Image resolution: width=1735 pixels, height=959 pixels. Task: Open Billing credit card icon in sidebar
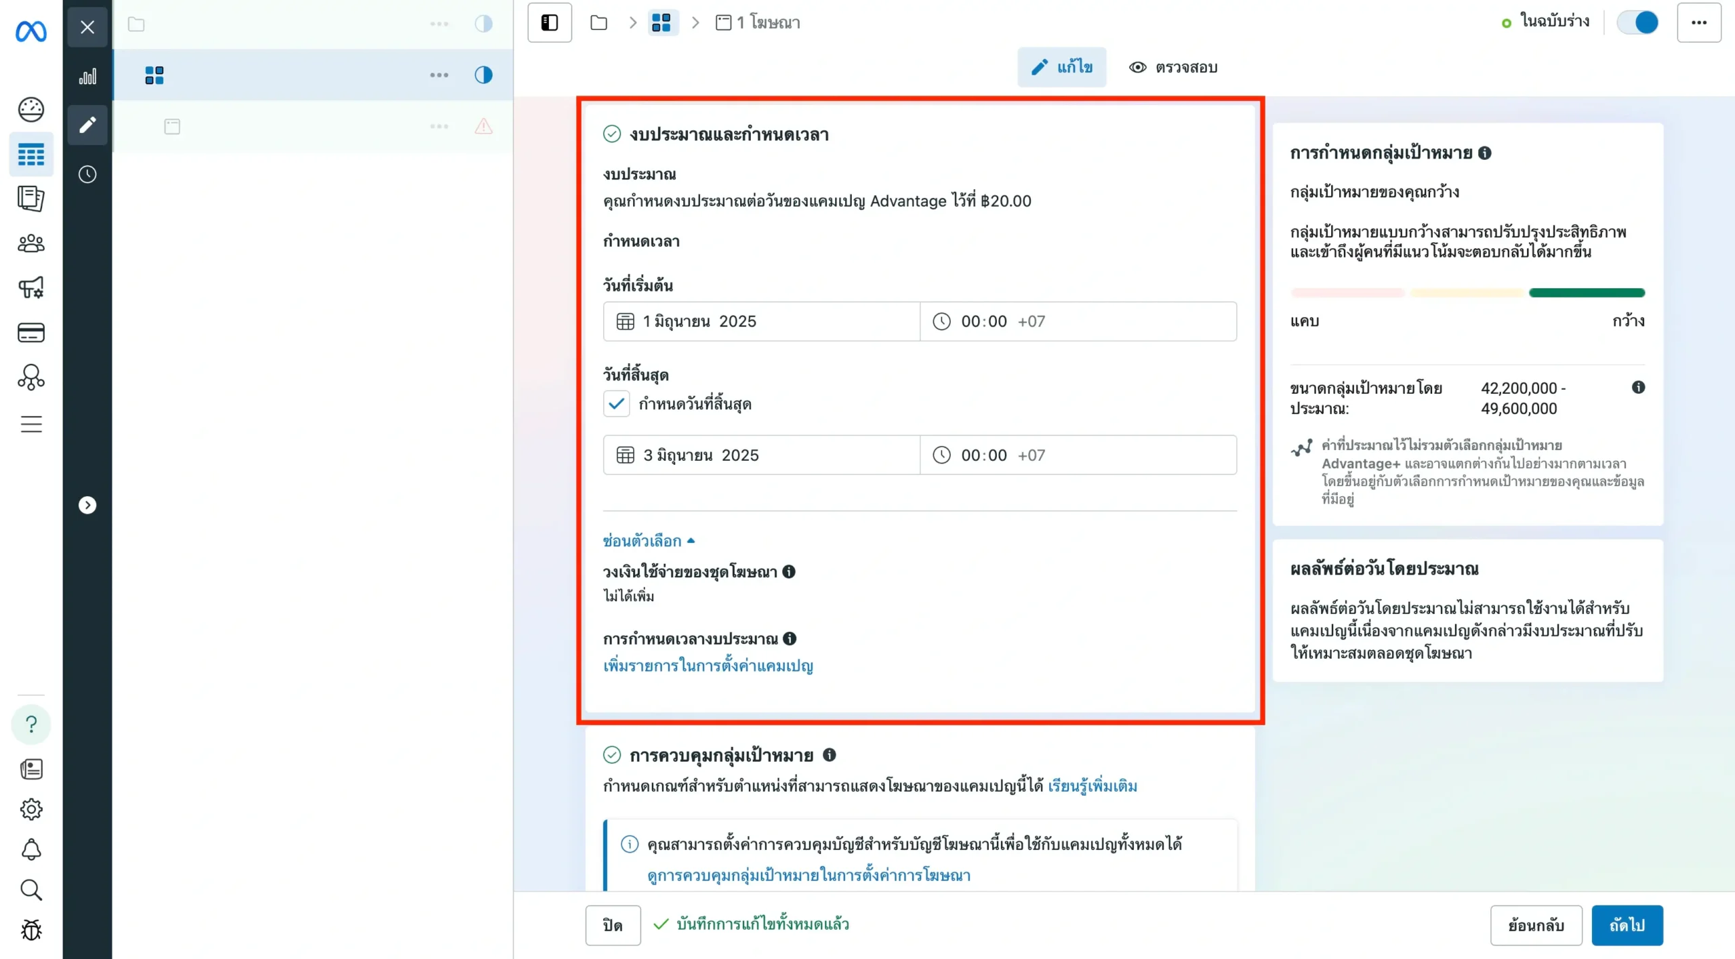(x=31, y=333)
